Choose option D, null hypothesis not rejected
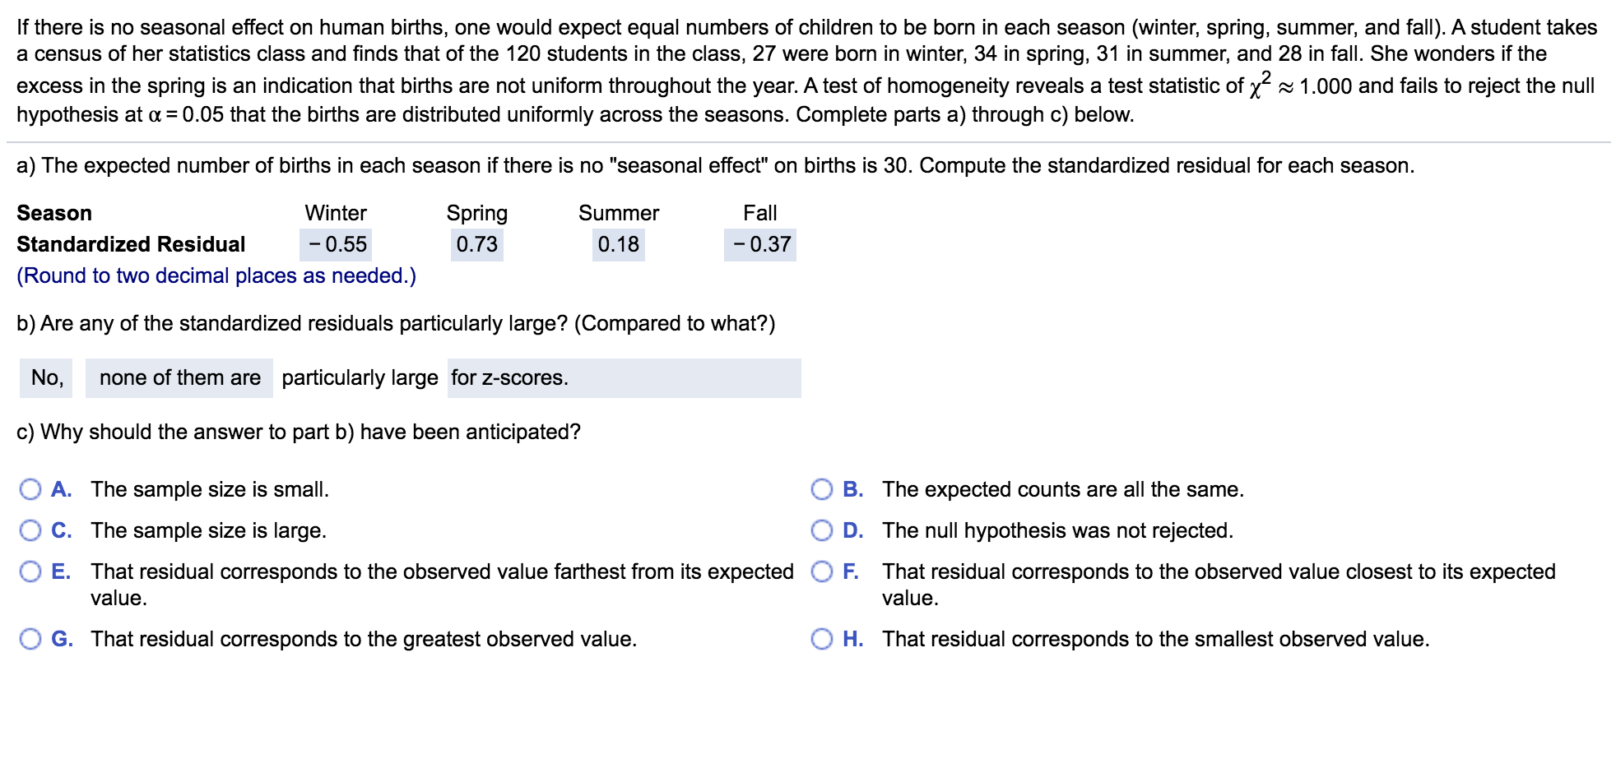The image size is (1616, 768). pos(822,531)
